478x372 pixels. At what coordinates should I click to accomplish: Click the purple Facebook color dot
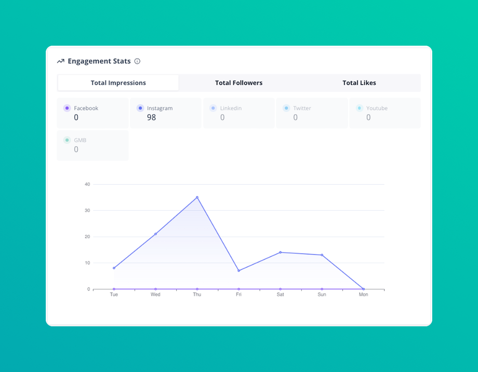coord(67,108)
